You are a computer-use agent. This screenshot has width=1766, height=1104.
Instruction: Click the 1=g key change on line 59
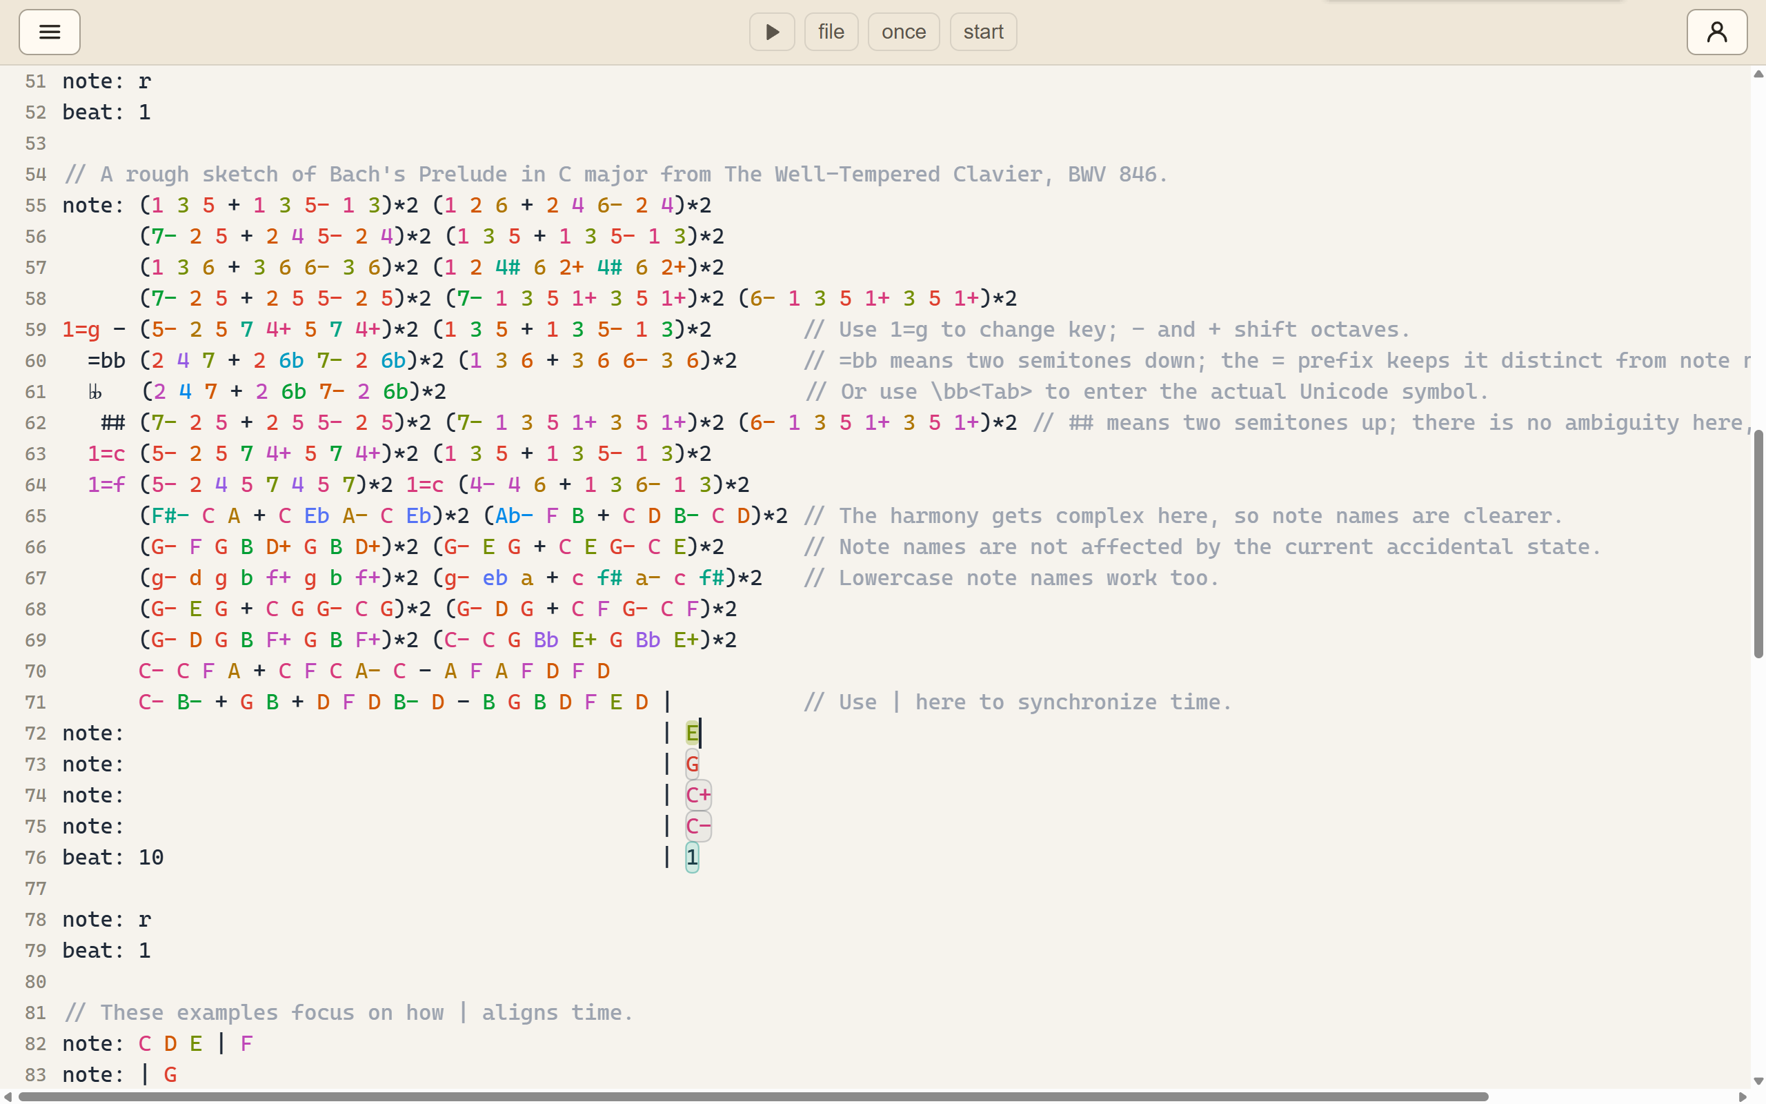pos(81,330)
